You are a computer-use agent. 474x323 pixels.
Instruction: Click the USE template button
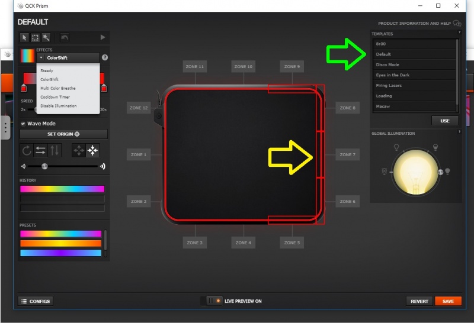pos(445,121)
